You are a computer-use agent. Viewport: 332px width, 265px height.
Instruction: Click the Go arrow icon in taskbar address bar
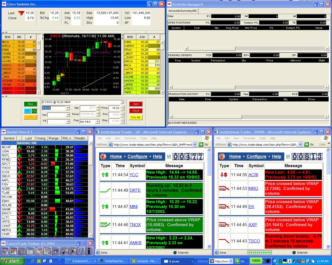pyautogui.click(x=237, y=261)
